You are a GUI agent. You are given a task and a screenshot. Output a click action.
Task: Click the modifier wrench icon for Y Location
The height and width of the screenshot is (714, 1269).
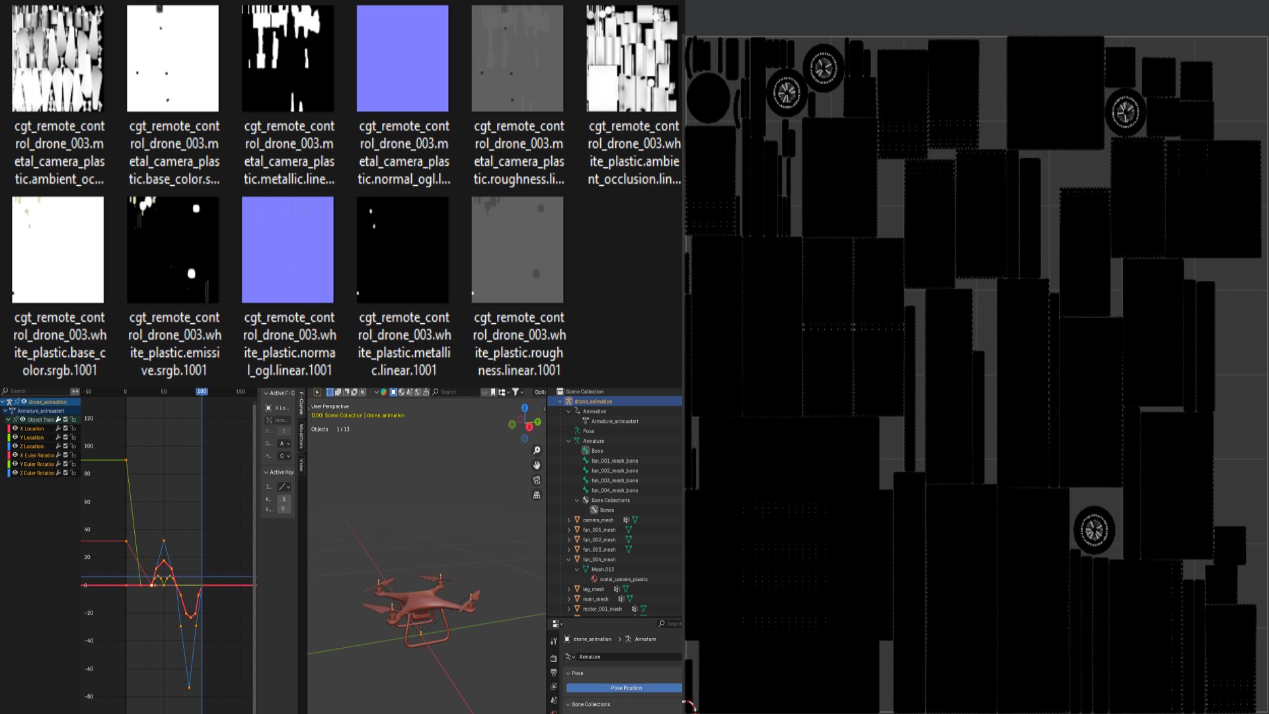[58, 438]
